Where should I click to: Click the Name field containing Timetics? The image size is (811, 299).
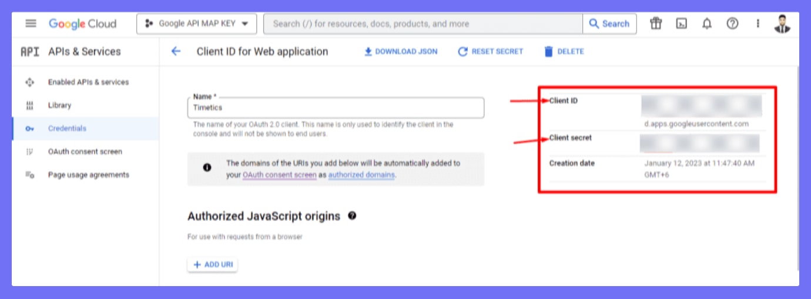(336, 107)
